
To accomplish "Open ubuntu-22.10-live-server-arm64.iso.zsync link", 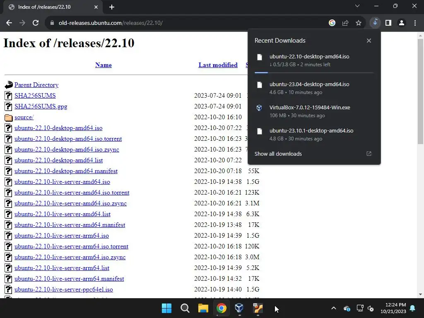I will coord(70,257).
